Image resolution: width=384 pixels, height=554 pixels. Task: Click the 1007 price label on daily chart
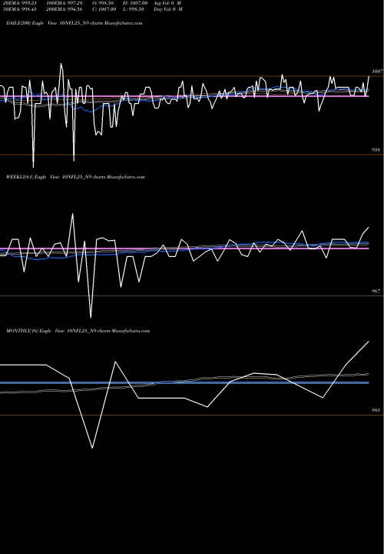(x=377, y=72)
